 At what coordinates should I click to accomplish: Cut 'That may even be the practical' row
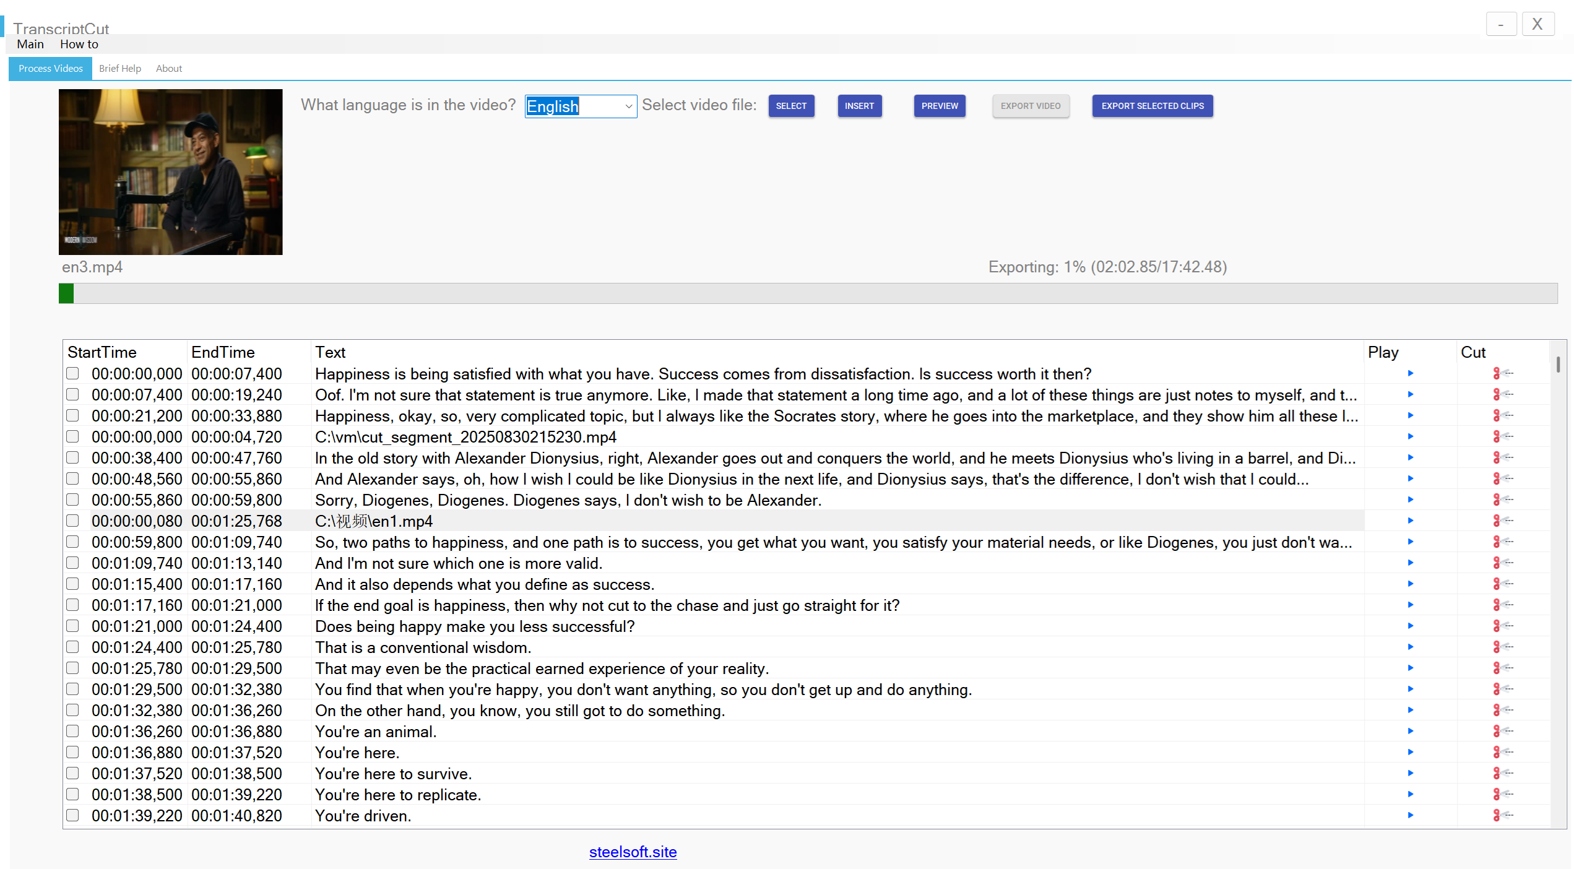[x=1503, y=668]
